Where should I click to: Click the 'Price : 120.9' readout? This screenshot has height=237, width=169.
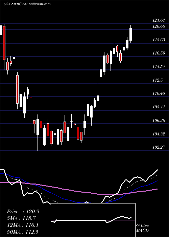tap(23, 212)
